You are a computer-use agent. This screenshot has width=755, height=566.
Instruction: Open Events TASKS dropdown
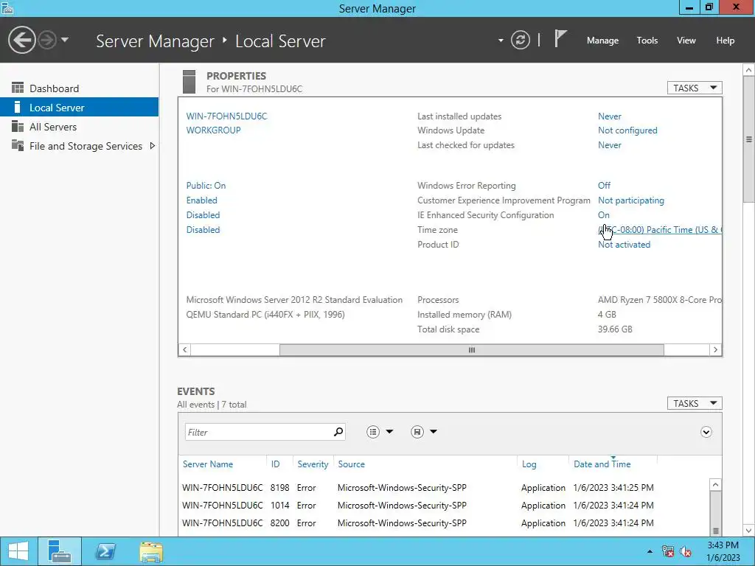pos(695,403)
